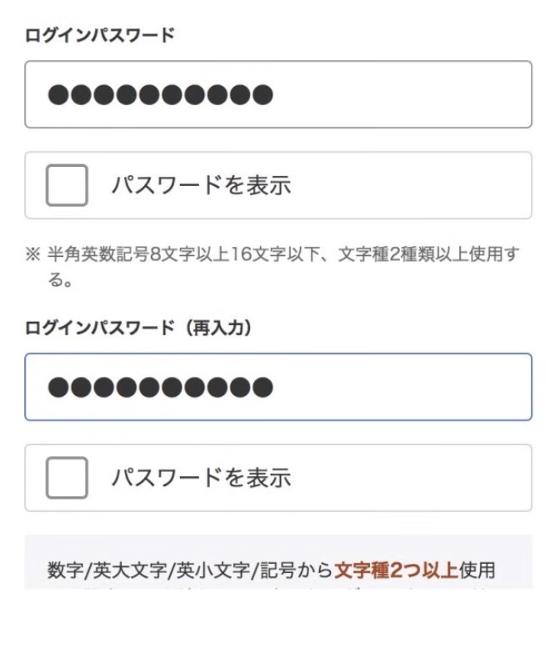Click the empty right side of the re-entry field
Image resolution: width=555 pixels, height=663 pixels.
click(433, 387)
